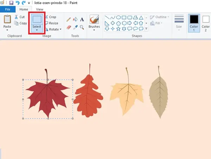Click the Cut button
This screenshot has width=211, height=159.
coord(20,17)
